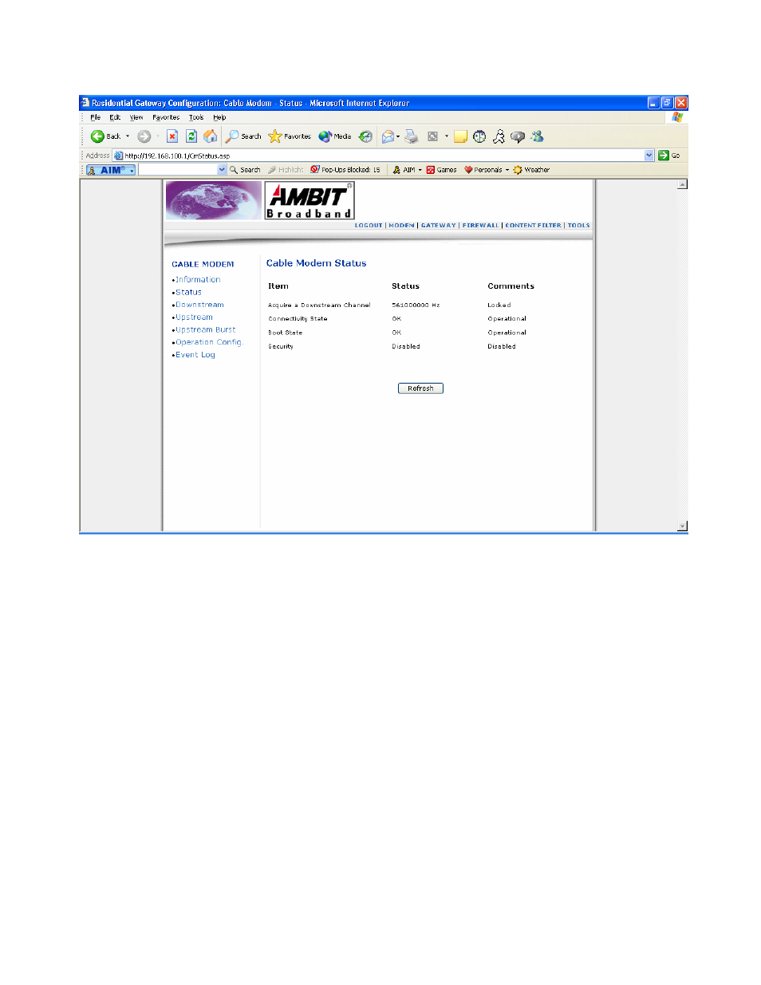Select the Connectivity State item text
Screen dimensions: 761x985
click(298, 319)
